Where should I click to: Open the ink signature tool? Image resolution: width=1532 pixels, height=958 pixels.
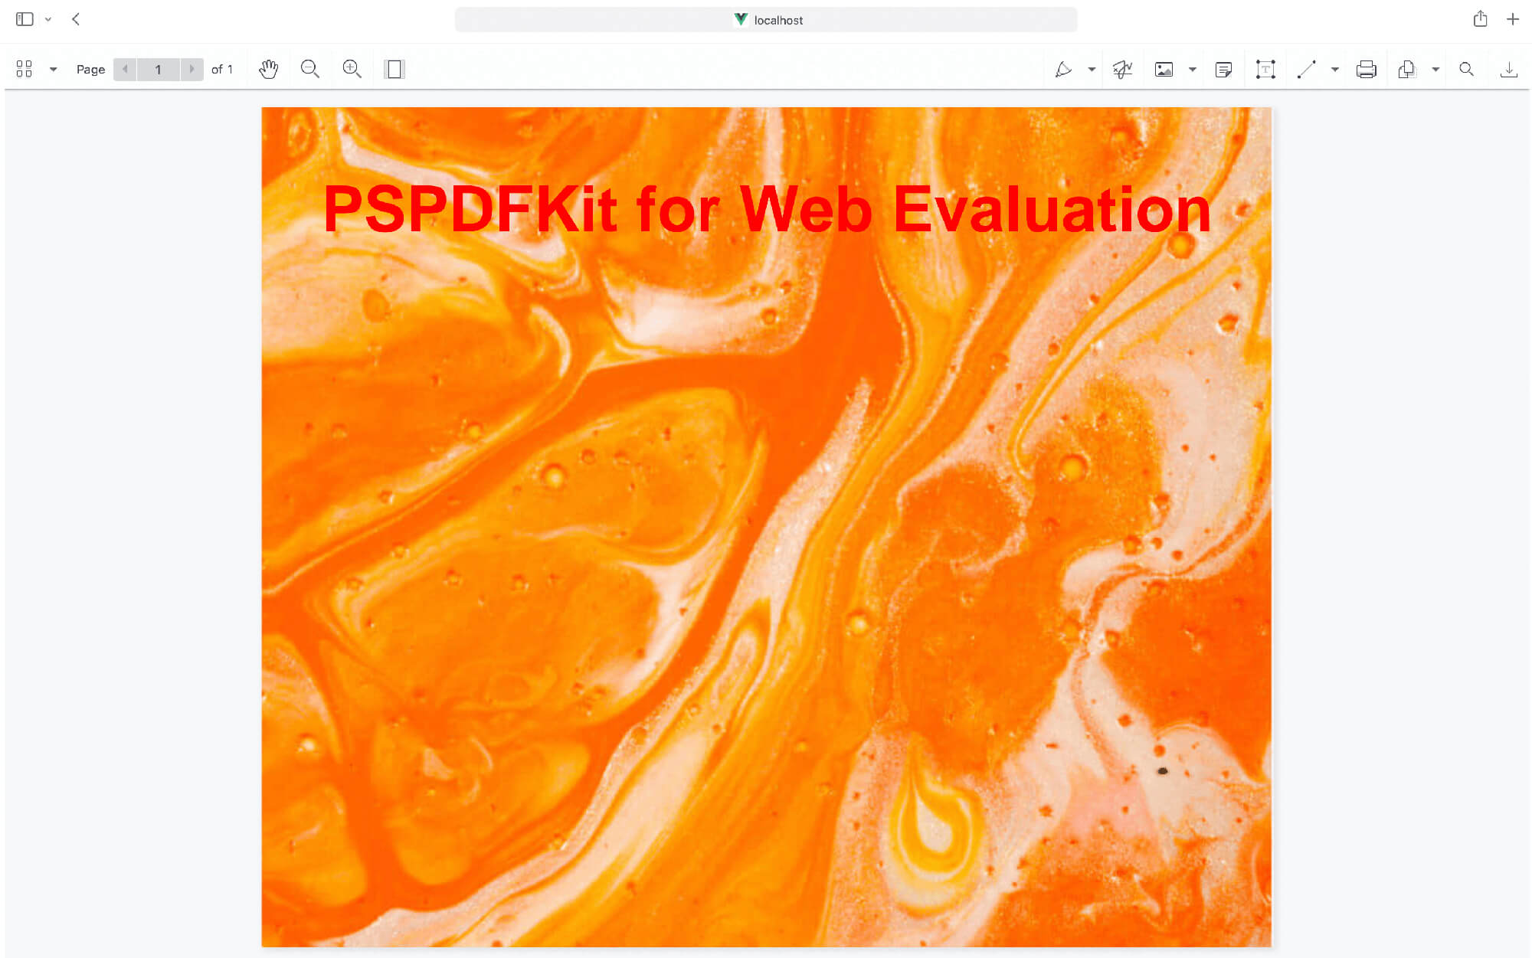[1122, 69]
